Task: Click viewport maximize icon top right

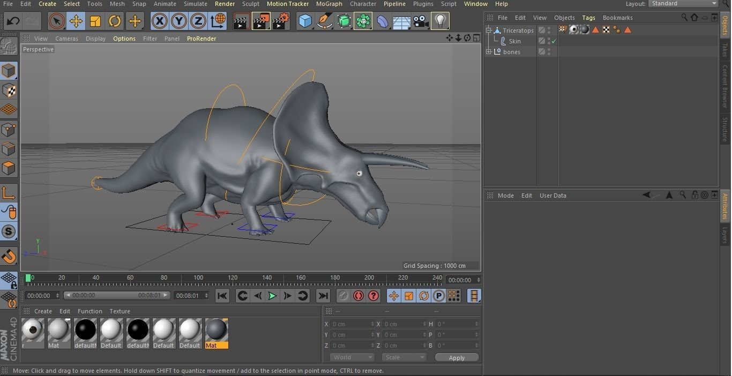Action: tap(476, 38)
